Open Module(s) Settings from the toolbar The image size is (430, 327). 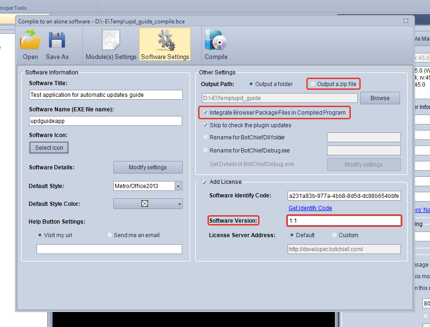tap(111, 41)
